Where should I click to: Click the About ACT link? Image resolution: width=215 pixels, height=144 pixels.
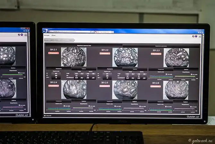pos(48,116)
